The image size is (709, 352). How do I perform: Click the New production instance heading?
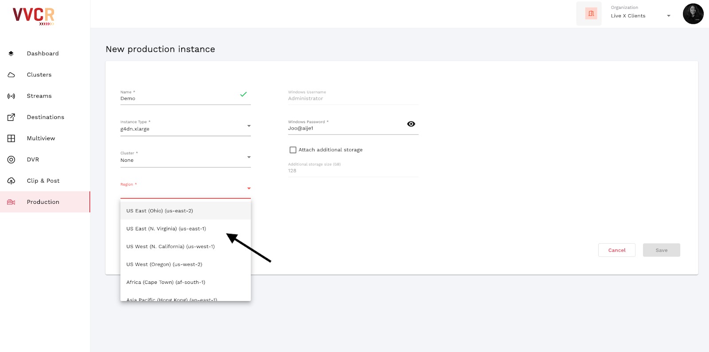[160, 49]
